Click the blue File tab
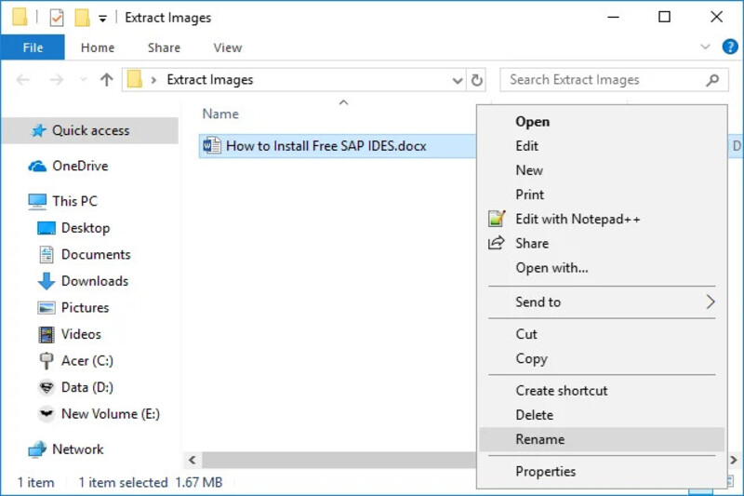Image resolution: width=744 pixels, height=496 pixels. 33,47
